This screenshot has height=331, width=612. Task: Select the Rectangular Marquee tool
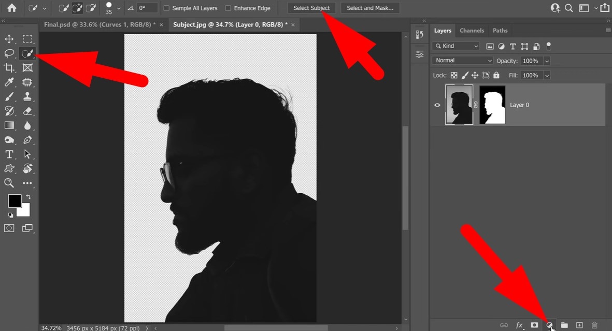coord(27,39)
